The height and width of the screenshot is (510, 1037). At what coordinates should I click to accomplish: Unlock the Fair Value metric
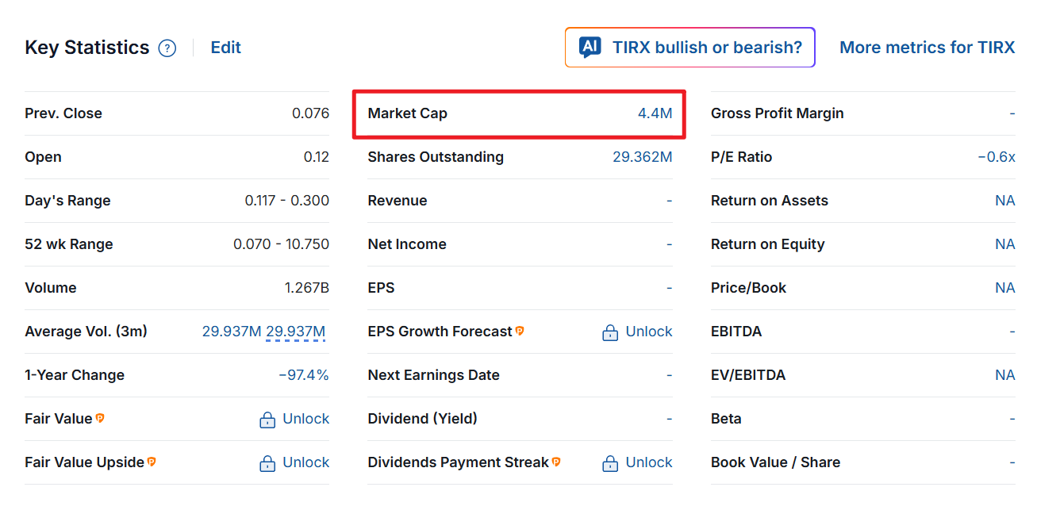(x=305, y=419)
